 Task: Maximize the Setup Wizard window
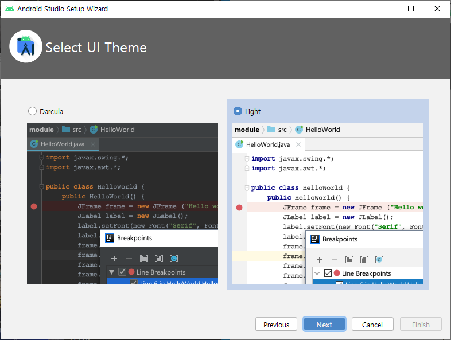pyautogui.click(x=411, y=9)
